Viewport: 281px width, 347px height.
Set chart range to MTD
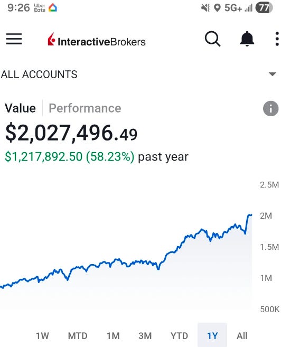(78, 336)
